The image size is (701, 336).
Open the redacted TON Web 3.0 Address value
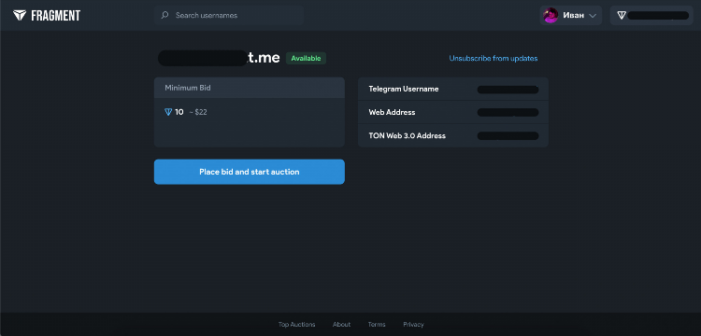pyautogui.click(x=508, y=135)
